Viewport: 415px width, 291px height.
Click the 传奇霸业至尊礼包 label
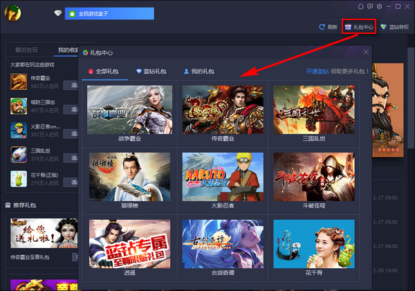click(x=30, y=257)
